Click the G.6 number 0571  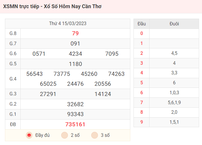pos(39,54)
